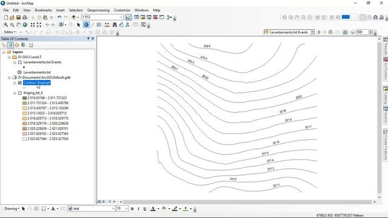The image size is (388, 218).
Task: Open the Editor toolbar icon
Action: [x=129, y=18]
